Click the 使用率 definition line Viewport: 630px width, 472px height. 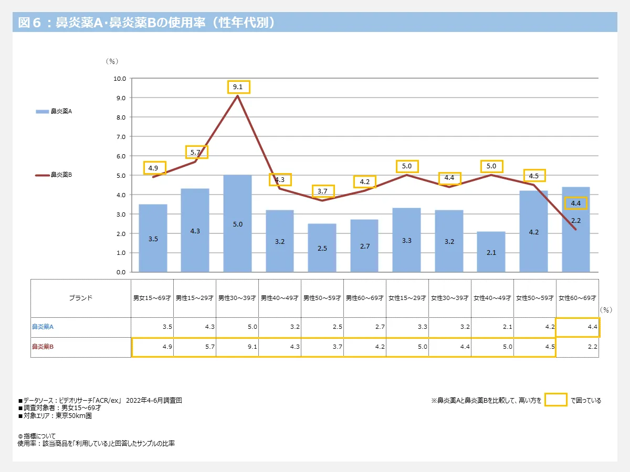96,444
